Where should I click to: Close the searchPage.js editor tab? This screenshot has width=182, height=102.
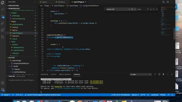pyautogui.click(x=86, y=2)
